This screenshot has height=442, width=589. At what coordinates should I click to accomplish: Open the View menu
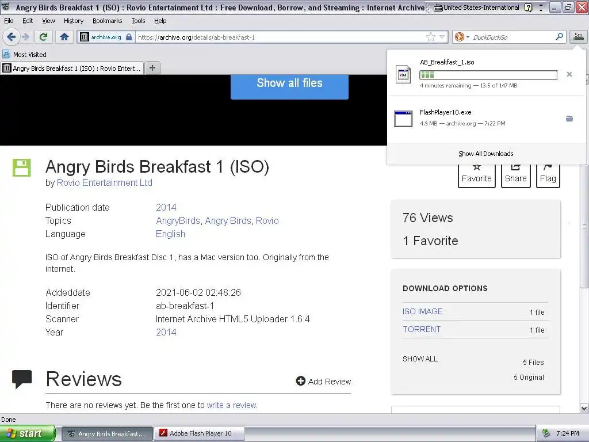48,21
